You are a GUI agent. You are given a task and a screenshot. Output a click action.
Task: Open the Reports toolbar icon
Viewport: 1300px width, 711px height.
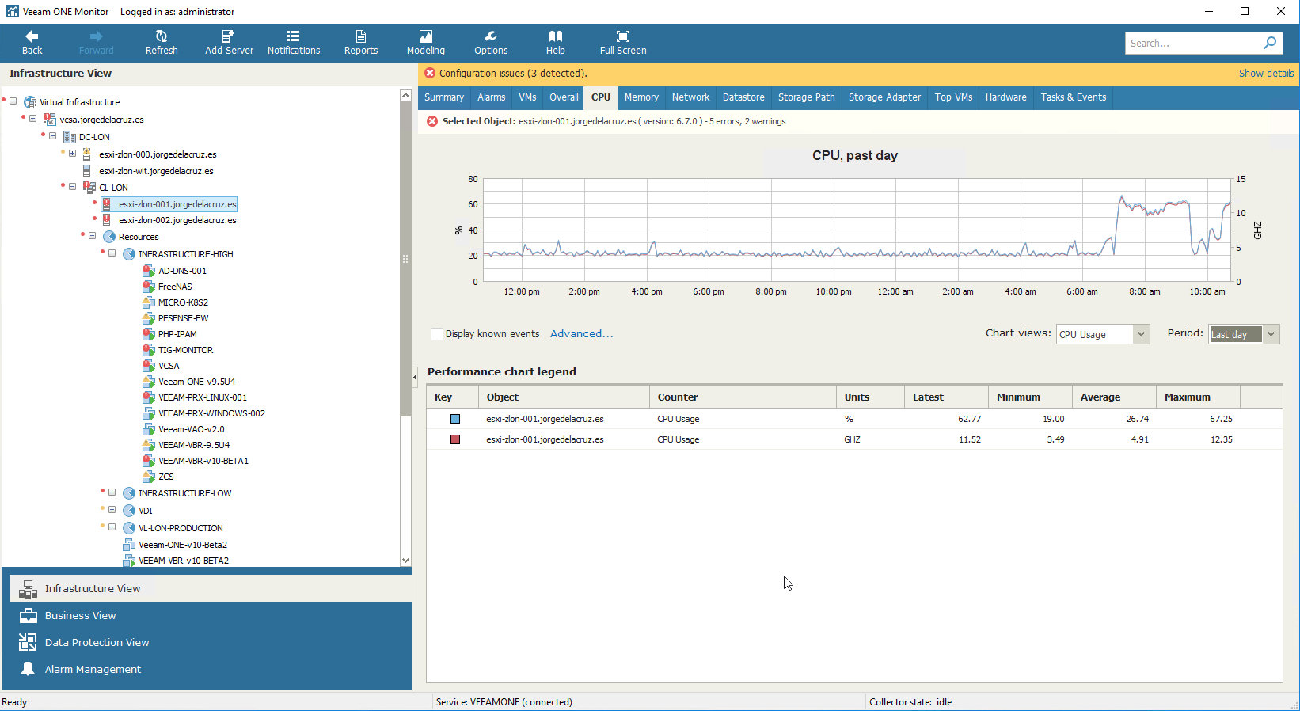pos(361,36)
